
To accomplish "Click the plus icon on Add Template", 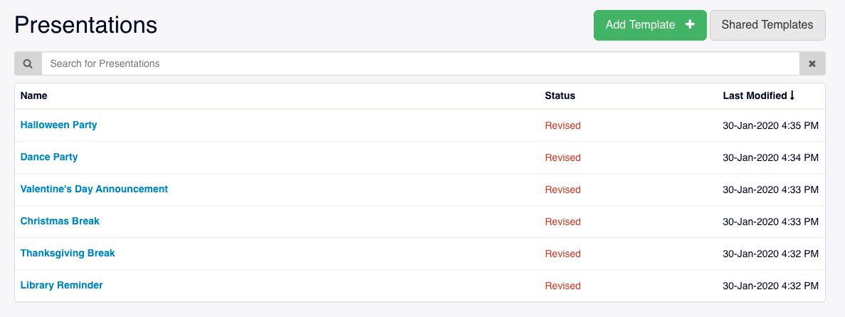I will (690, 25).
